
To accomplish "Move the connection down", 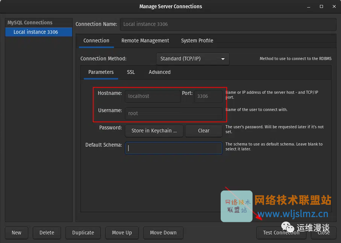I will pos(163,232).
